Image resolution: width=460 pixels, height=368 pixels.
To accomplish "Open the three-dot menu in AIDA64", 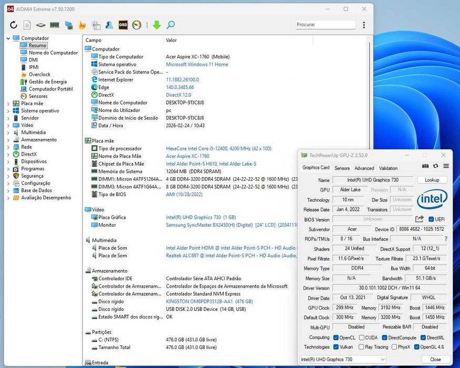I will point(364,25).
